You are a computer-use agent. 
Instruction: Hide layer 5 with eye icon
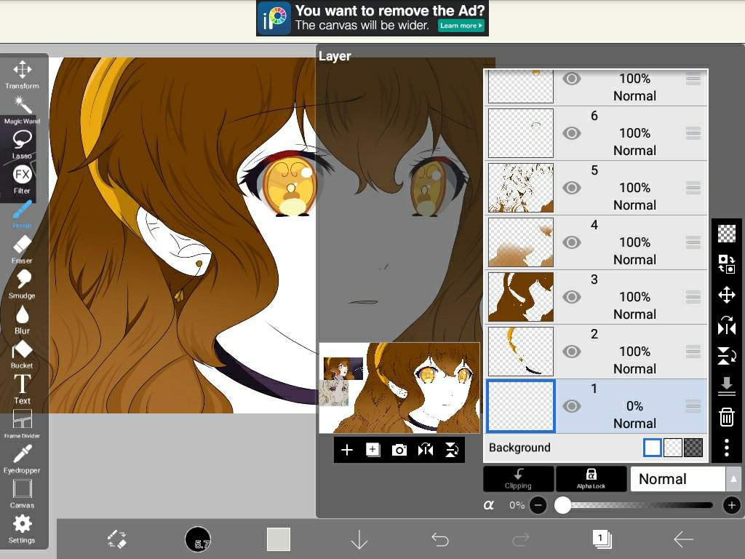click(572, 188)
